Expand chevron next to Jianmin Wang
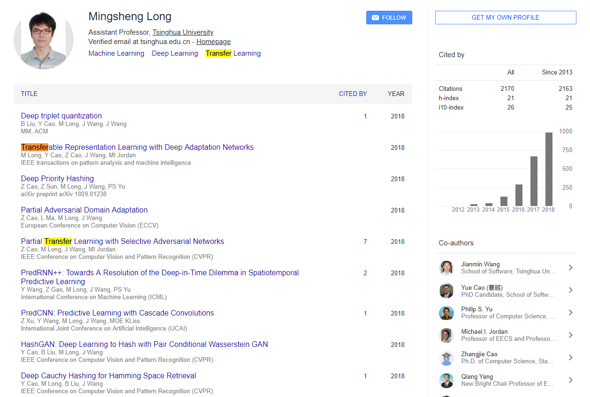 click(570, 268)
